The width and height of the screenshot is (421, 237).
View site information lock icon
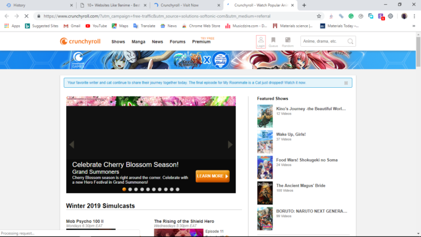(x=39, y=16)
